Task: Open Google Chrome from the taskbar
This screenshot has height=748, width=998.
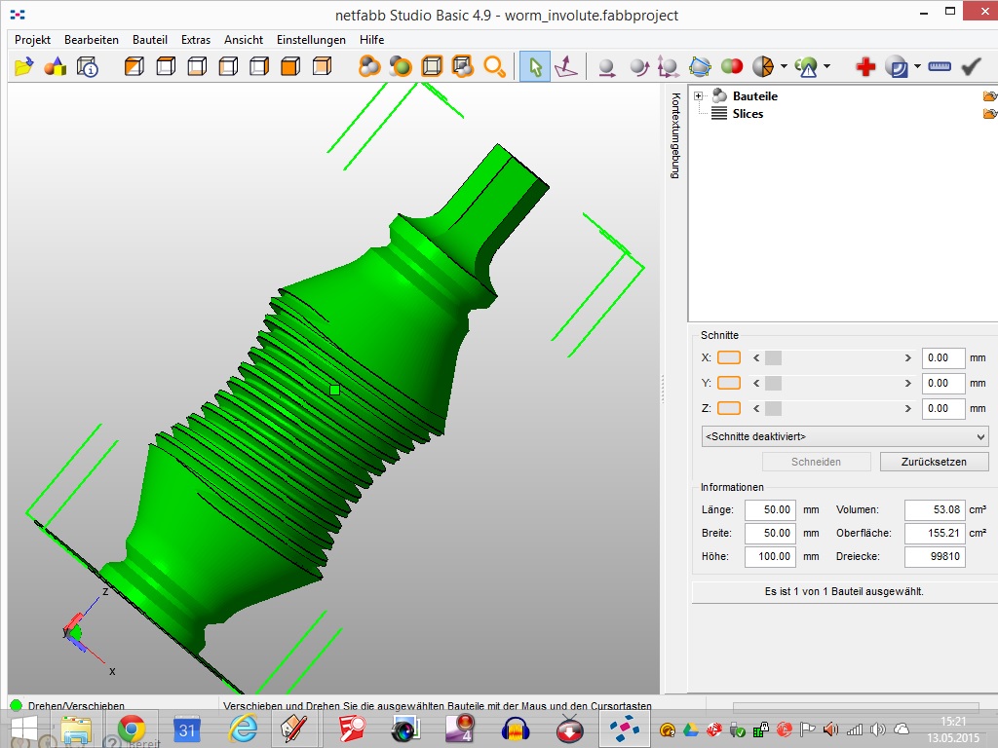Action: point(132,729)
